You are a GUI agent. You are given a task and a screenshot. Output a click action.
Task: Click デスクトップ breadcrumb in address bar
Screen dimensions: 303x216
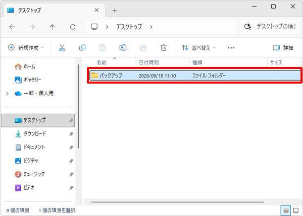(129, 27)
